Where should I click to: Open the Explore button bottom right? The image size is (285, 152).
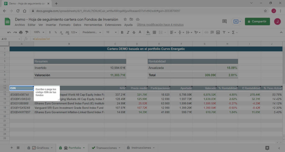pos(267,148)
